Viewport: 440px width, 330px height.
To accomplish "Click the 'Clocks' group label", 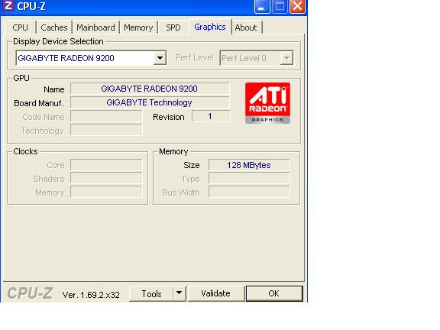I will [x=25, y=151].
